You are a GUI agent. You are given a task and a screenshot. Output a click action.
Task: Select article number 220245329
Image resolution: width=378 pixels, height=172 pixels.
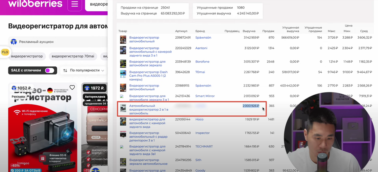point(183,48)
